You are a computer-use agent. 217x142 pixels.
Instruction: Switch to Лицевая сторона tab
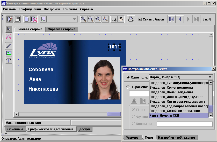point(29,29)
